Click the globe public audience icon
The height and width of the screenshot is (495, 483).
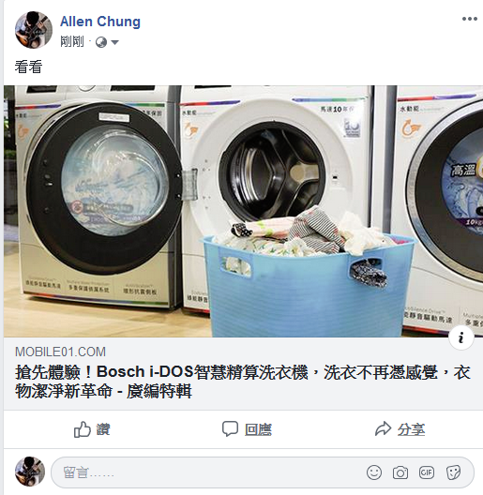pyautogui.click(x=101, y=42)
